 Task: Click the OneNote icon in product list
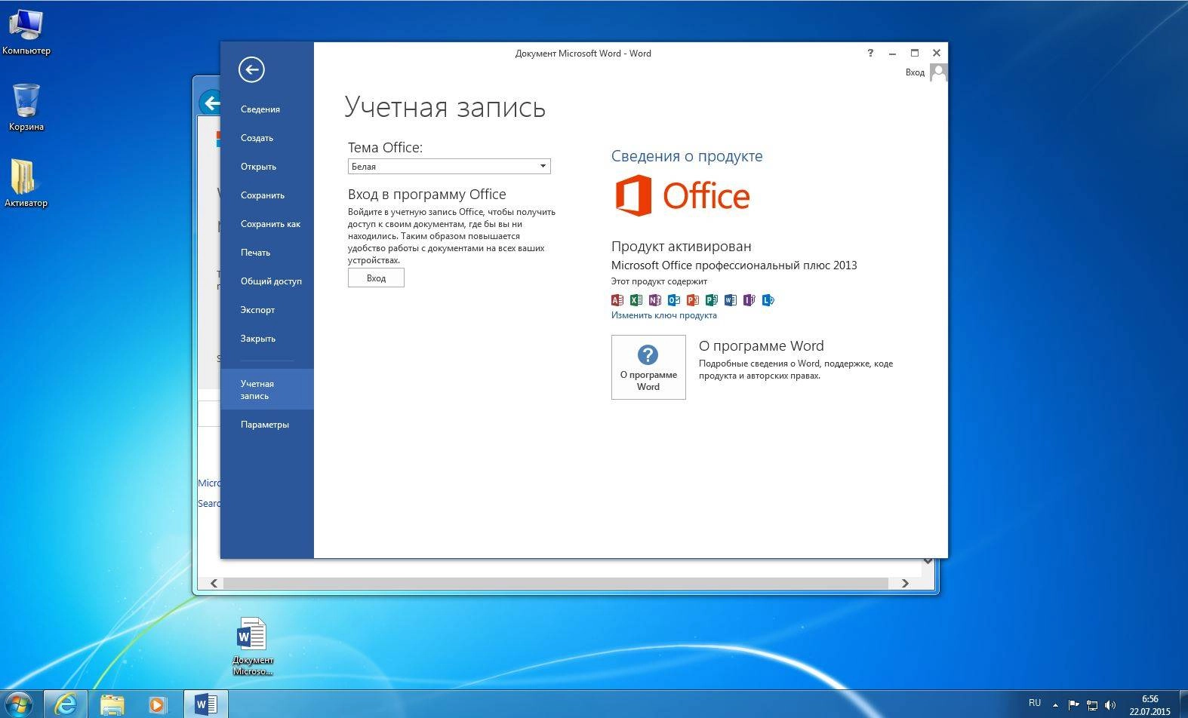[x=655, y=300]
